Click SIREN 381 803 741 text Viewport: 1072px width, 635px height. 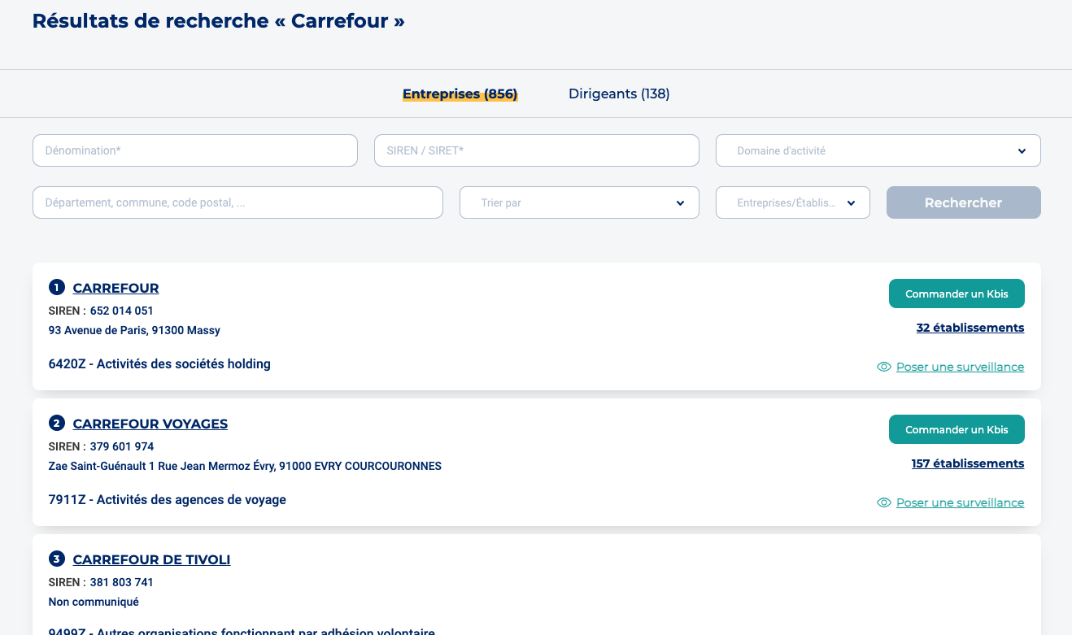(101, 582)
